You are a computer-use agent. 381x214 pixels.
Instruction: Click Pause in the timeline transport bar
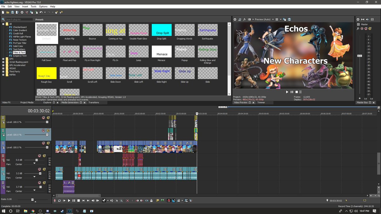[74, 200]
